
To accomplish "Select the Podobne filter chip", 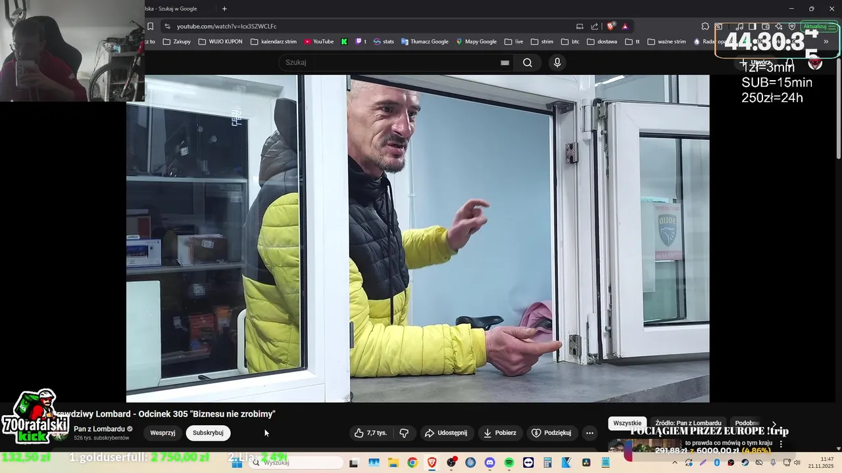I will click(x=747, y=424).
